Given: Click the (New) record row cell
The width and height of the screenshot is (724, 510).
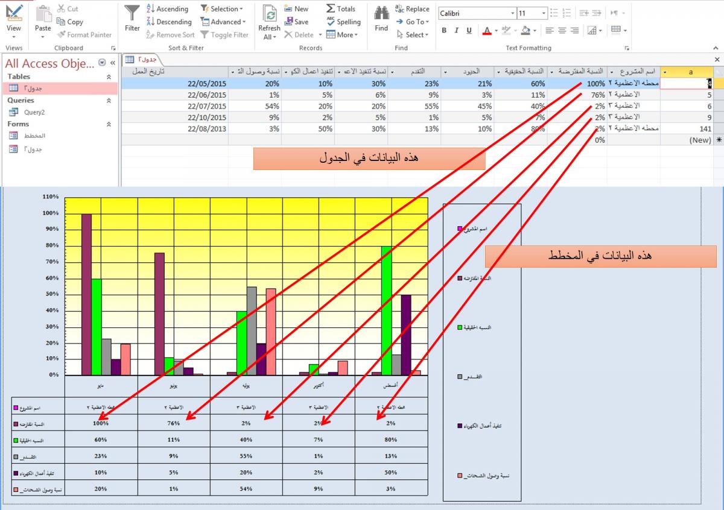Looking at the screenshot, I should [x=687, y=140].
